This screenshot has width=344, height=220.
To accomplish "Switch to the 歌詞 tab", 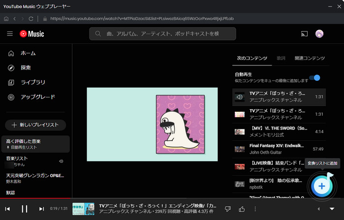I will (281, 58).
